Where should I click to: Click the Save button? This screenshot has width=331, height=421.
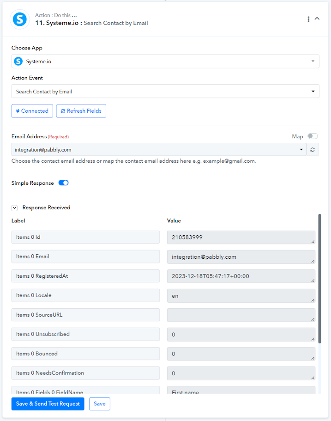(100, 404)
